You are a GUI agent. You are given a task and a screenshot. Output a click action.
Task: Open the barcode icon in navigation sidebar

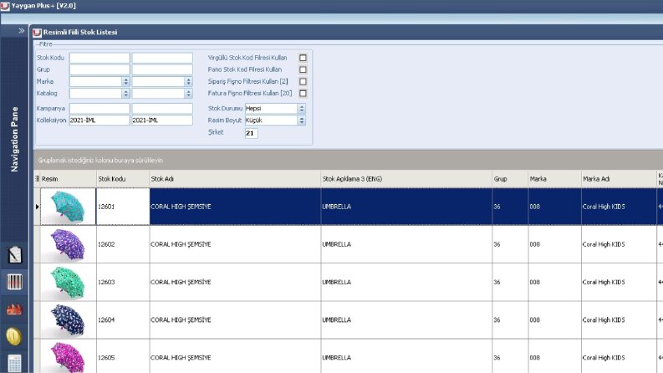14,282
